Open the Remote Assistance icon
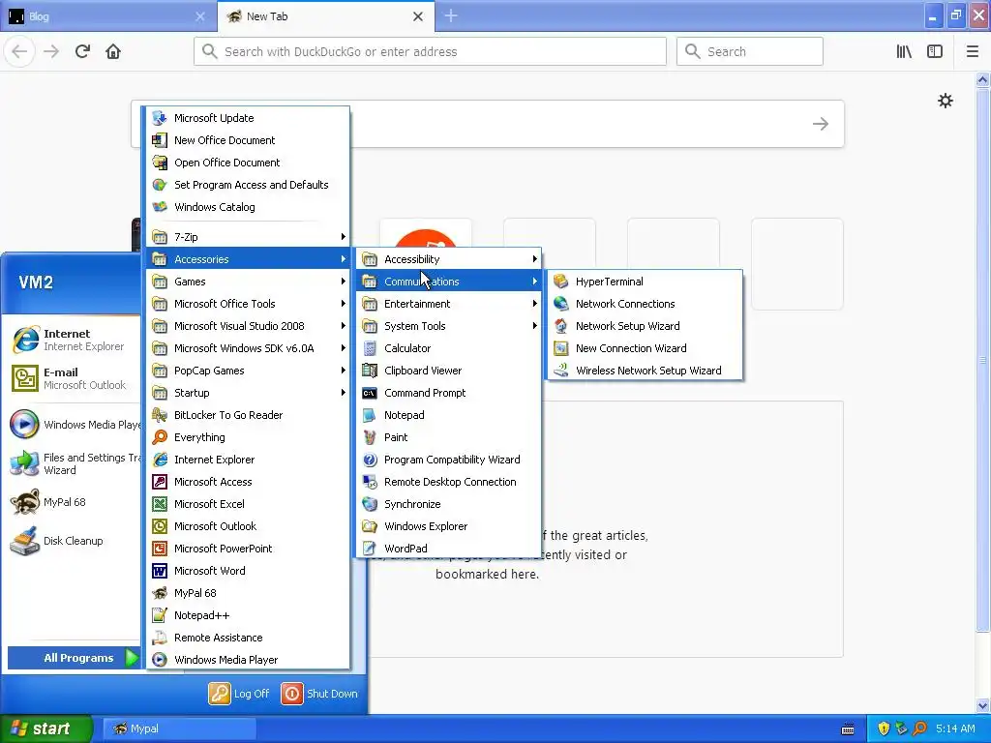Screen dimensions: 991x743 click(x=160, y=638)
